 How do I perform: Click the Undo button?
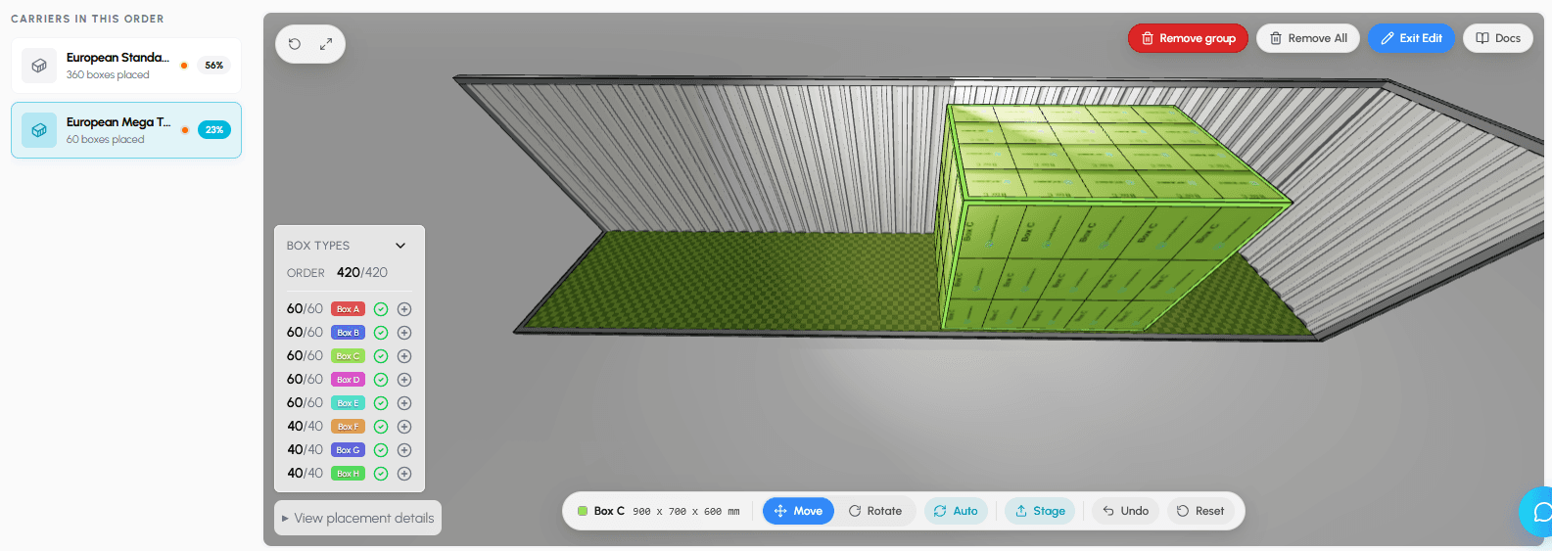coord(1125,511)
